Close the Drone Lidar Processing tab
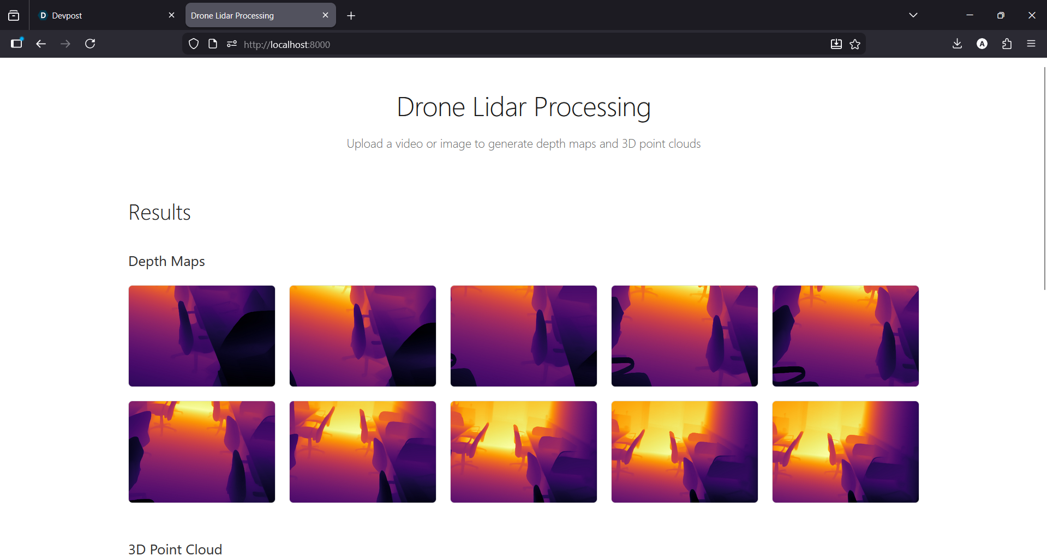Screen dimensions: 1047x556 tap(326, 15)
